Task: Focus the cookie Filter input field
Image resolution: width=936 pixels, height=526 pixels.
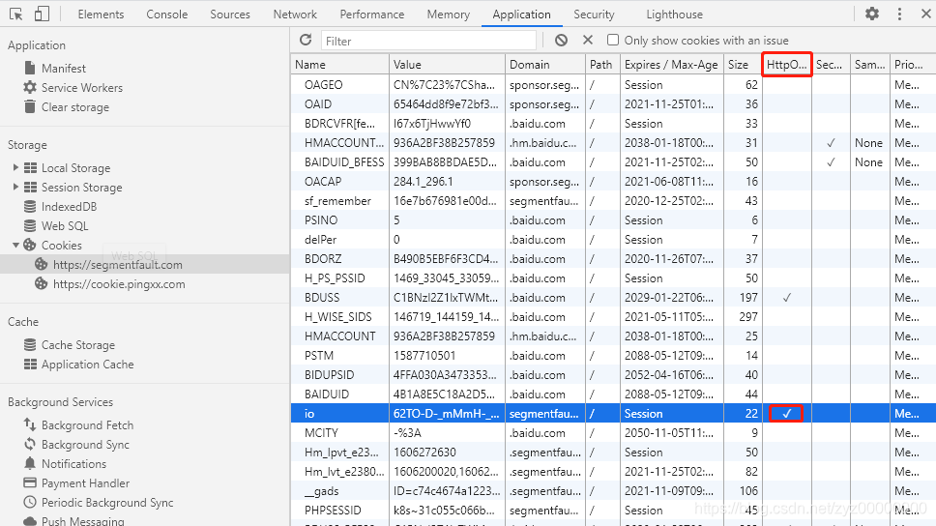Action: click(428, 41)
